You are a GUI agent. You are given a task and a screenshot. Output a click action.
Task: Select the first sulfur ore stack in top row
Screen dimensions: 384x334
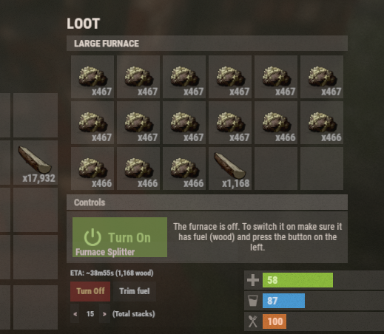92,77
